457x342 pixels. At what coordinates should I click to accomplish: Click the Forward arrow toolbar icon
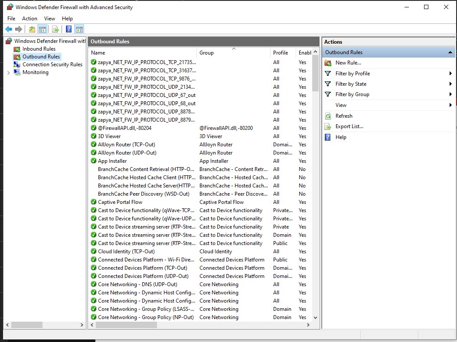(19, 29)
